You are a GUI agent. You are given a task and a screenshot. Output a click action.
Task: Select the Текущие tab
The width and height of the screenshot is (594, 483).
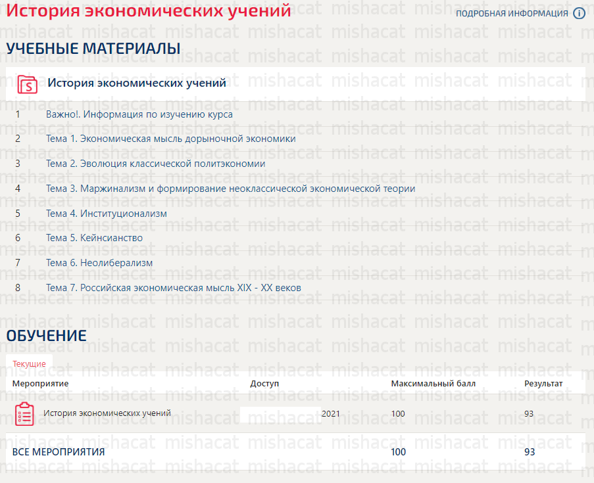point(29,364)
